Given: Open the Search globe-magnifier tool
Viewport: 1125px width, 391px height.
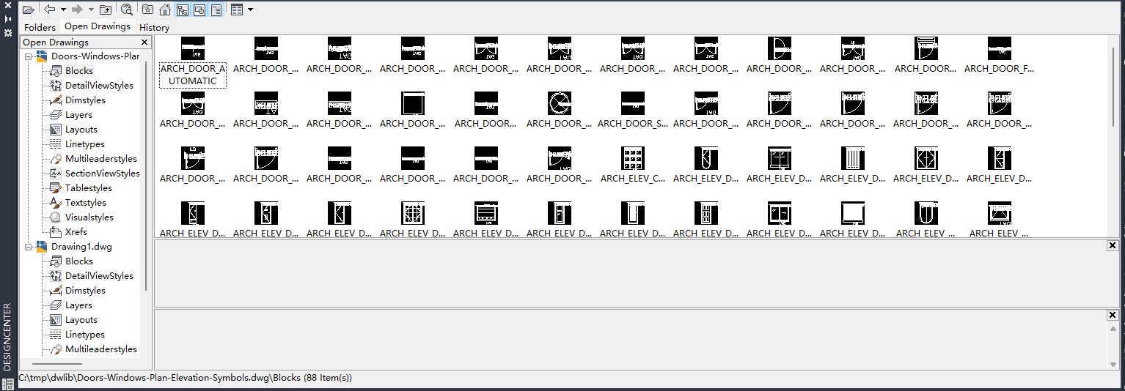Looking at the screenshot, I should tap(127, 10).
